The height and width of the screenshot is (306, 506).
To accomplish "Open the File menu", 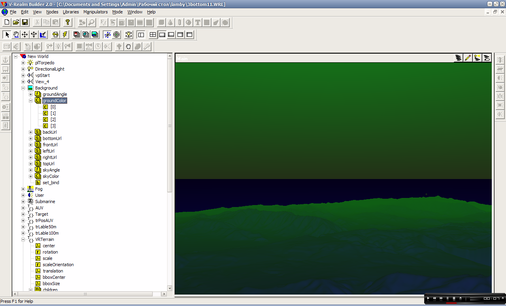I will click(13, 12).
